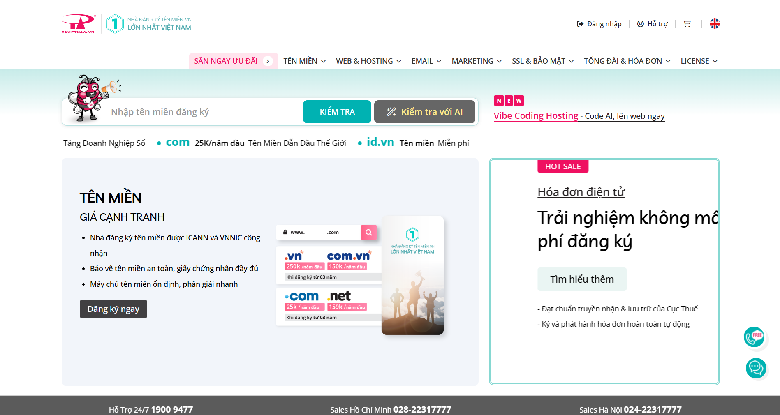Viewport: 780px width, 415px height.
Task: Expand the WEB & HOSTING menu
Action: point(368,61)
